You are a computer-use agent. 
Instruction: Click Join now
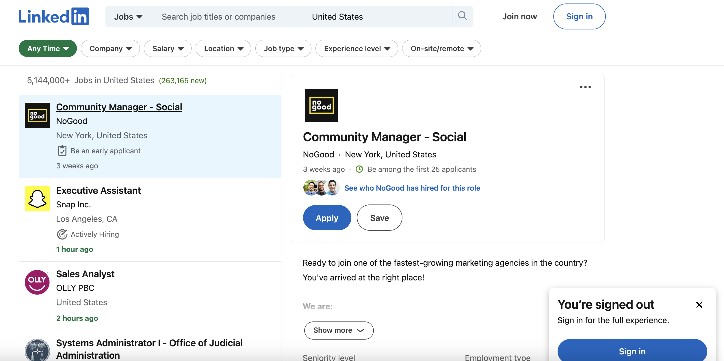click(x=519, y=16)
